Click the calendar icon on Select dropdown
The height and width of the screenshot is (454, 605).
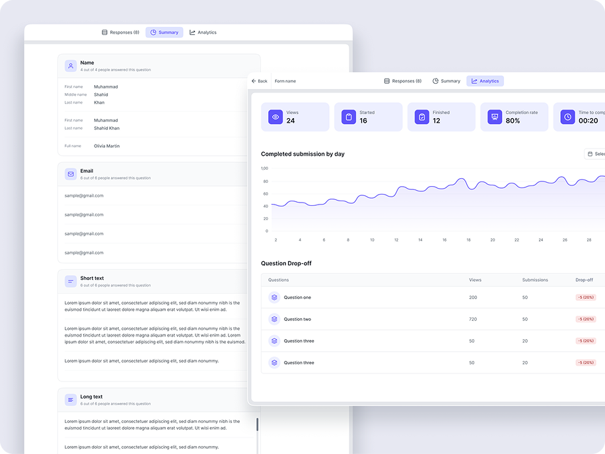pyautogui.click(x=590, y=154)
